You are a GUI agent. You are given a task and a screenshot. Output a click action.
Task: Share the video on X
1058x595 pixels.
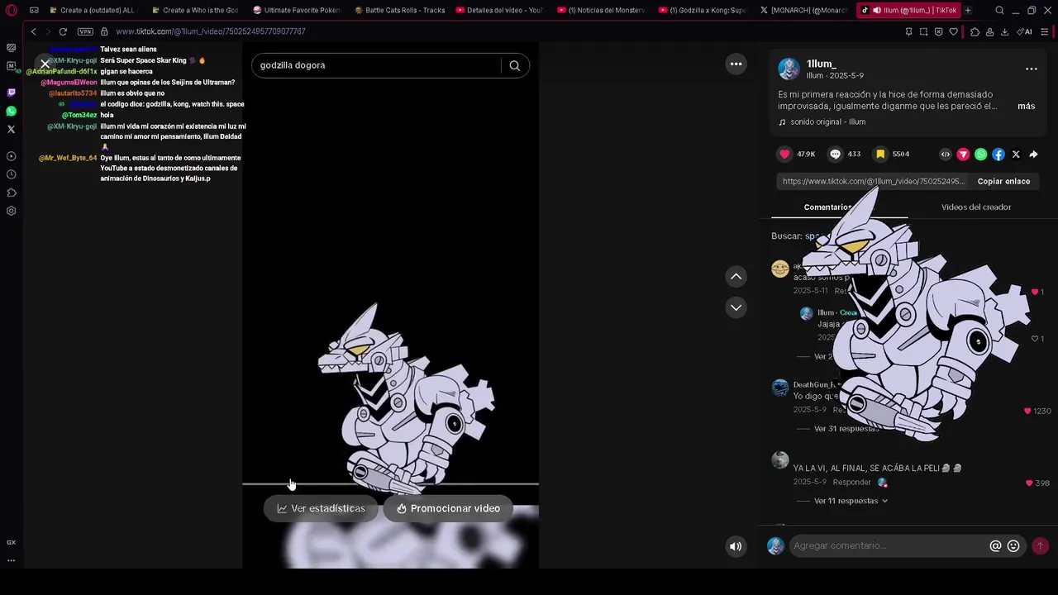click(x=1016, y=155)
